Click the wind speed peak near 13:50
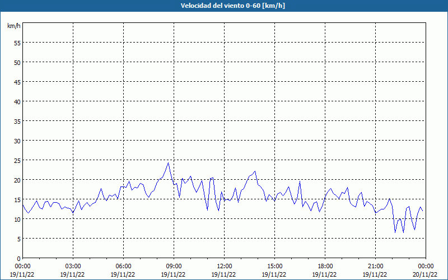 tap(255, 171)
